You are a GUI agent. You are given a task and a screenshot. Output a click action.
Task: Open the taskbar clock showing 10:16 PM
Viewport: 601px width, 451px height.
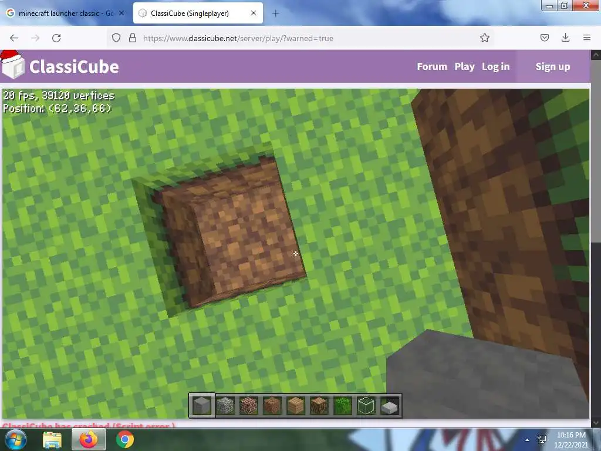570,440
